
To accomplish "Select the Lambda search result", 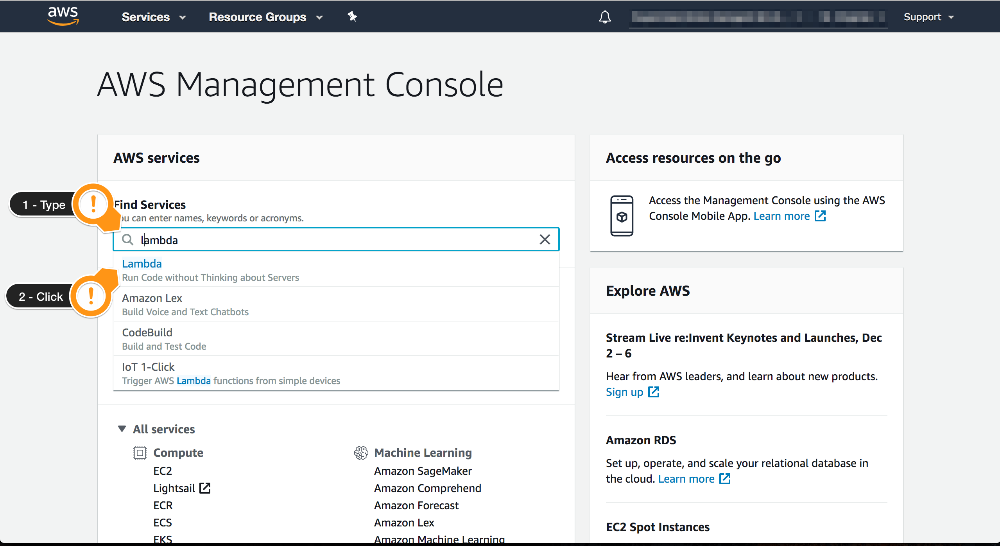I will (336, 270).
